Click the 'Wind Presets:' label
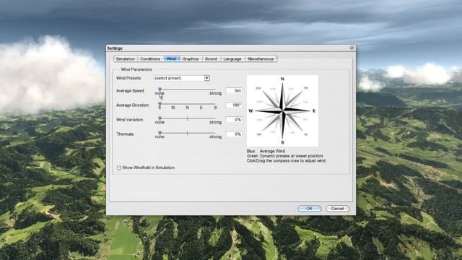Image resolution: width=462 pixels, height=260 pixels. click(128, 78)
